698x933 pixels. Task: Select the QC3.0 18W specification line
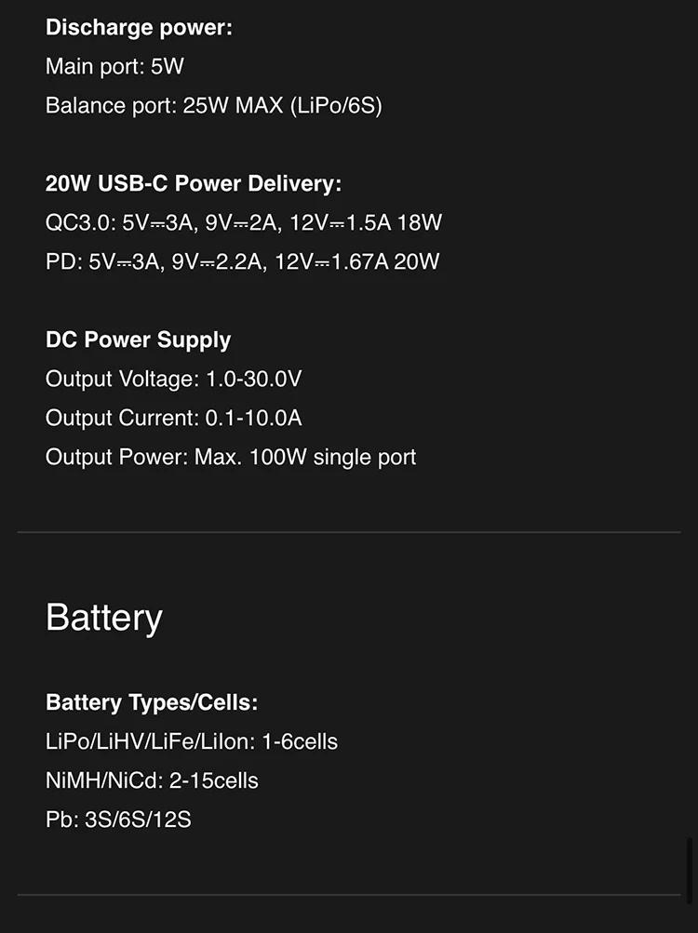click(x=243, y=223)
